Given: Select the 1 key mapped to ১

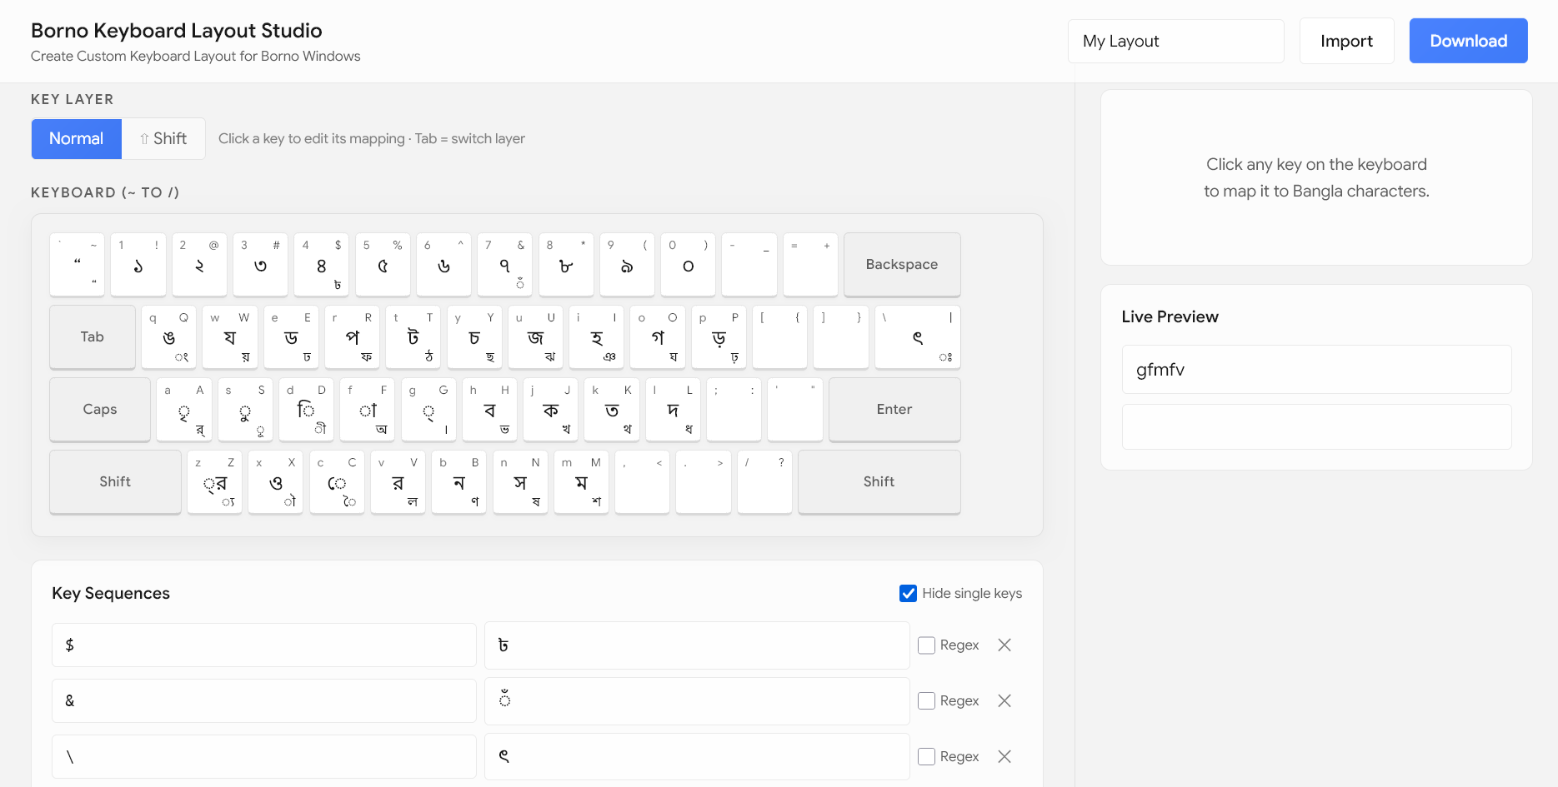Looking at the screenshot, I should pos(138,265).
